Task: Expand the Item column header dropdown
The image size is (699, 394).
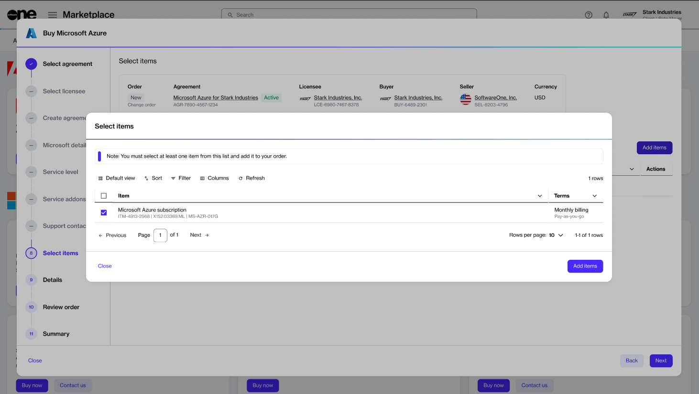Action: [x=540, y=196]
